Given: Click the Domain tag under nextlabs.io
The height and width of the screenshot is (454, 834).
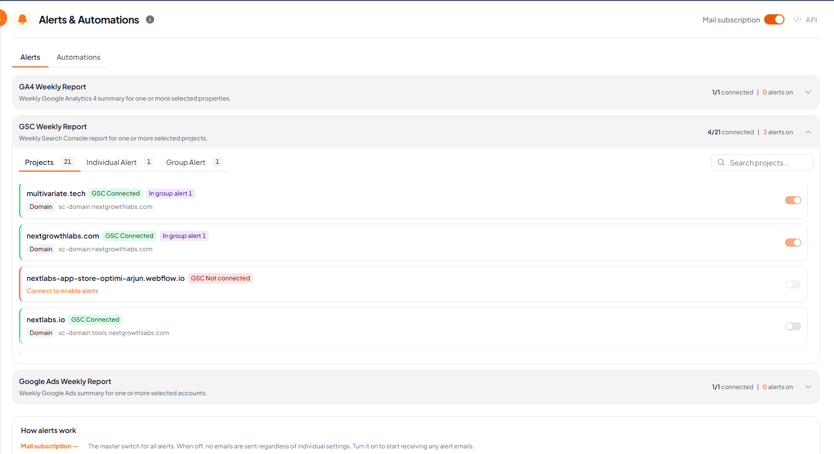Looking at the screenshot, I should point(41,333).
